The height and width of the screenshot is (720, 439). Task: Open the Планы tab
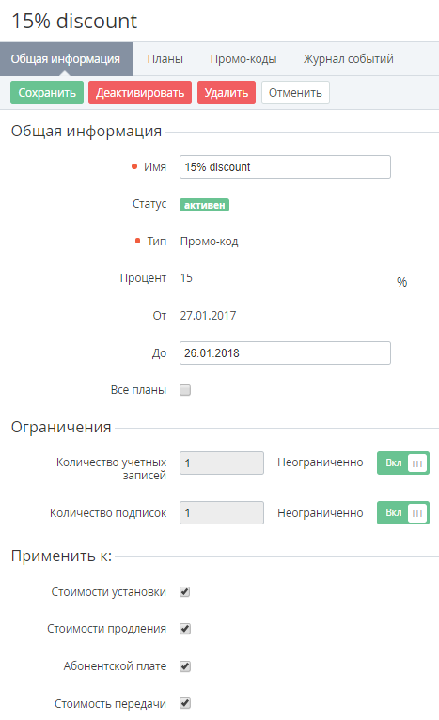tap(165, 59)
